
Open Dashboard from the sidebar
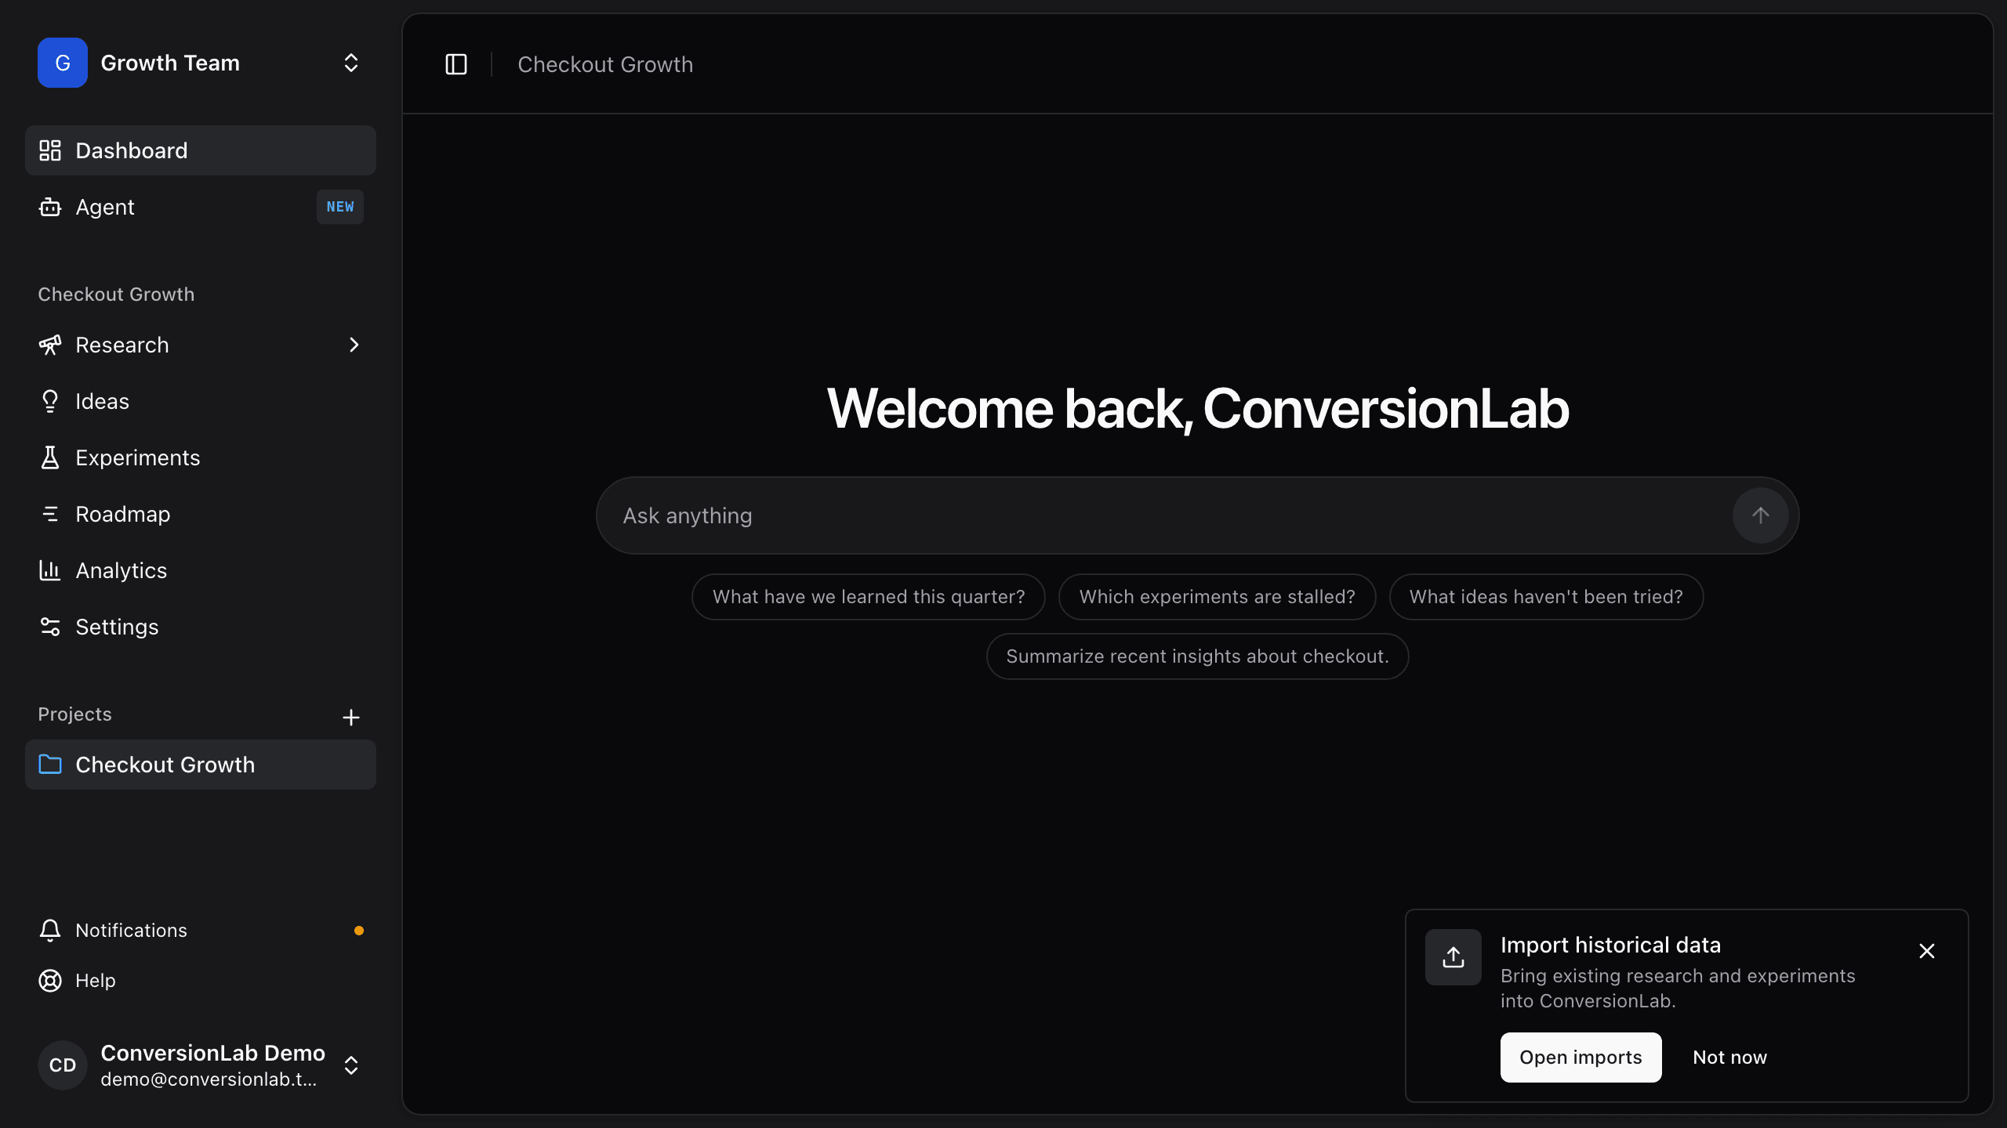(201, 150)
